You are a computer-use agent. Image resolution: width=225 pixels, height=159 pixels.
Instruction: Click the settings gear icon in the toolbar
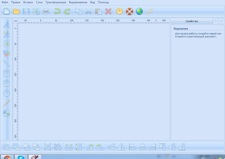[120, 12]
